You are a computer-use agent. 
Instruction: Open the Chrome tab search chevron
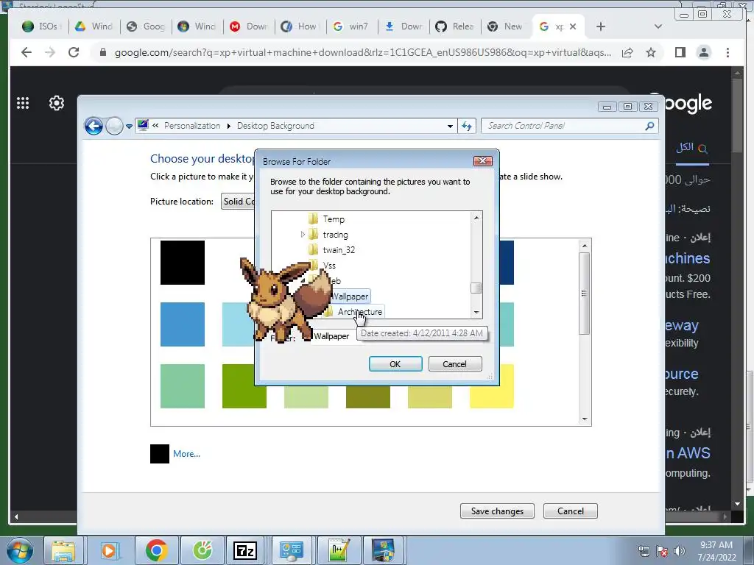click(658, 26)
